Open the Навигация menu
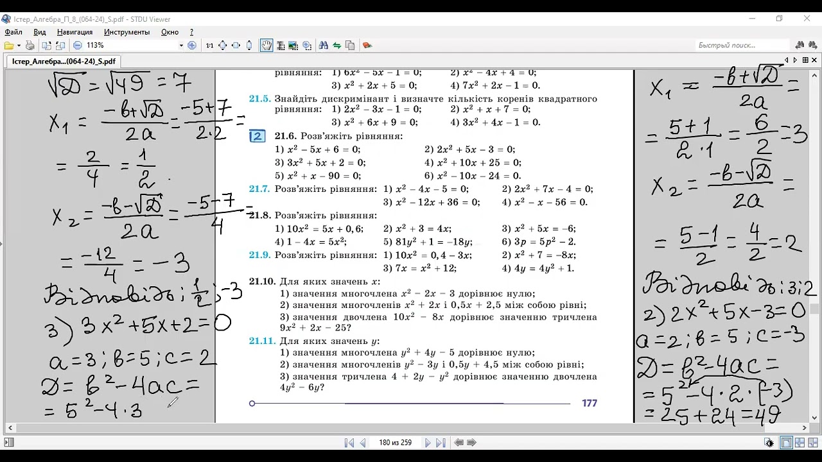The width and height of the screenshot is (822, 462). [74, 32]
